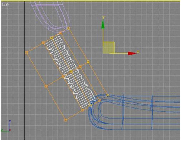Click the Y label above the green arrow
This screenshot has width=181, height=141.
pos(103,17)
